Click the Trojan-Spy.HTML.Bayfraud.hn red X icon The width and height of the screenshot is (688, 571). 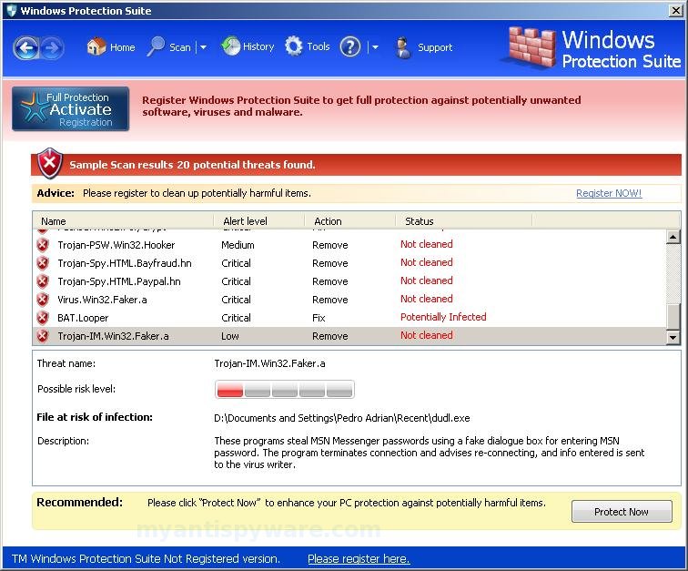pos(43,263)
